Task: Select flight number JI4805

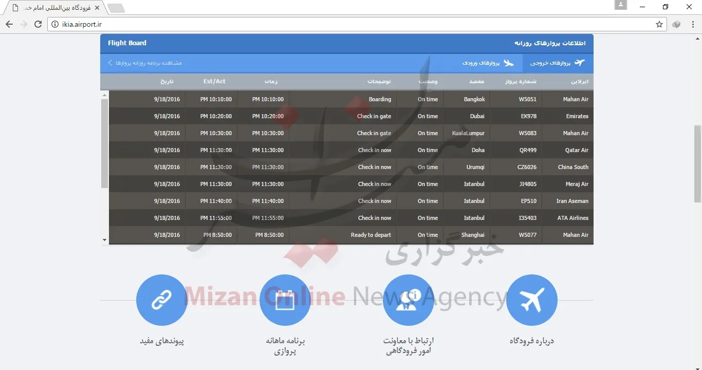Action: click(x=528, y=184)
